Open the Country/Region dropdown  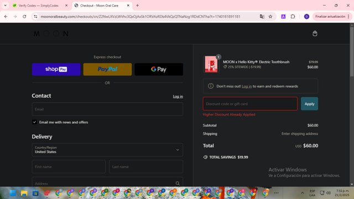[x=107, y=150]
